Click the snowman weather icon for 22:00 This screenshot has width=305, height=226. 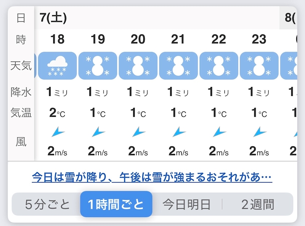219,66
